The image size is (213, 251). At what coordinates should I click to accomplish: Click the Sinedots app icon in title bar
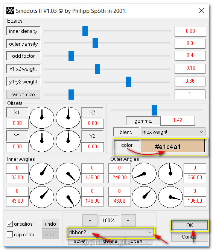pos(10,11)
